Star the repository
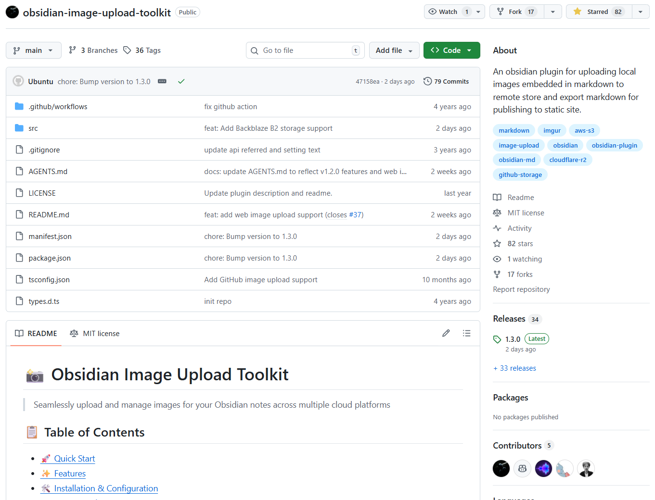This screenshot has height=500, width=655. (598, 11)
